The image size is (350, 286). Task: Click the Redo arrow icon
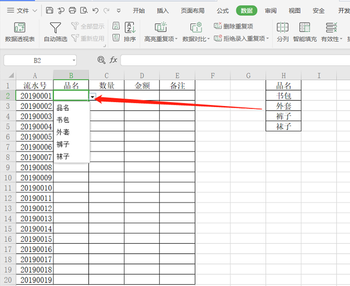[106, 10]
